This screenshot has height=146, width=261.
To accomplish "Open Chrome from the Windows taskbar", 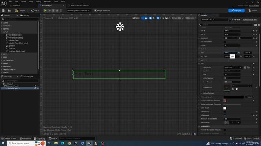I will pos(69,143).
